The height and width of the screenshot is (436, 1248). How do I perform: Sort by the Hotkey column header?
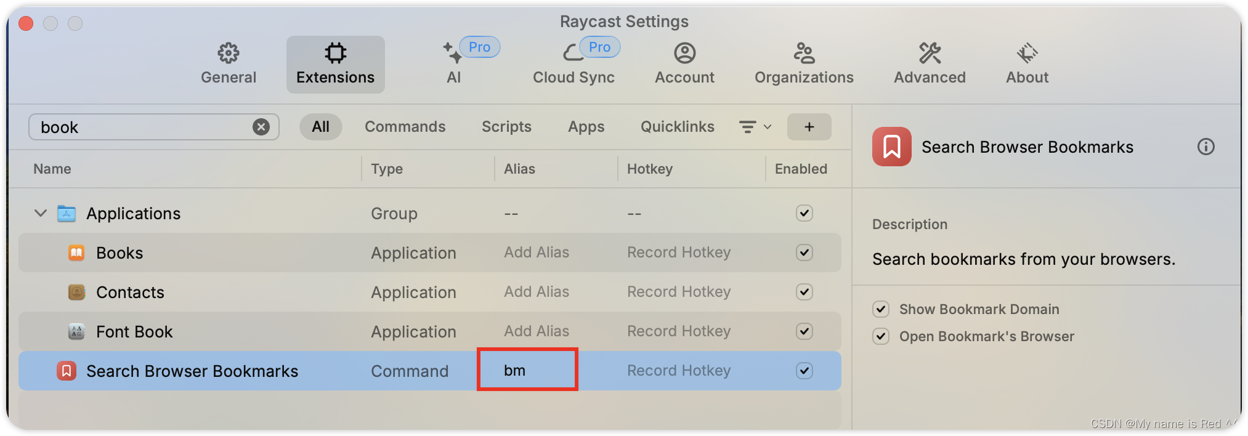point(650,169)
